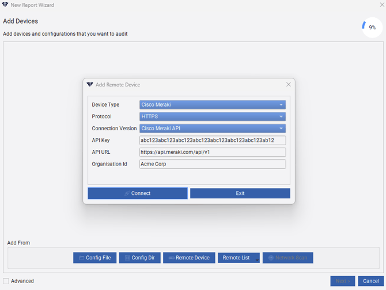Click the Connection Version label
The image size is (386, 290).
(114, 129)
